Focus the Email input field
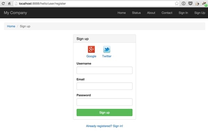Screen dimensions: 208x131 [104, 86]
